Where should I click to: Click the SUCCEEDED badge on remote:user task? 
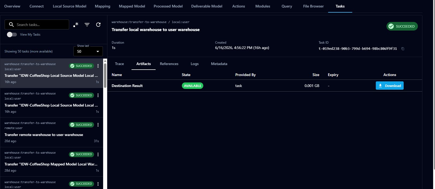click(81, 125)
